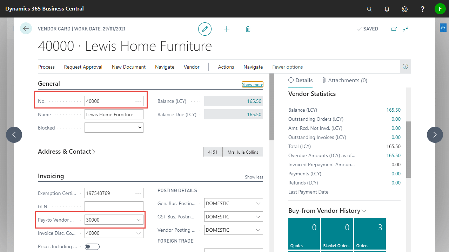Click Show less in Invoicing
The image size is (449, 252).
pyautogui.click(x=254, y=177)
